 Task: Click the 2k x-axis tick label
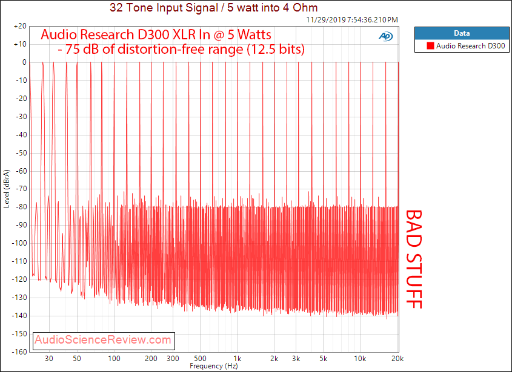274,359
